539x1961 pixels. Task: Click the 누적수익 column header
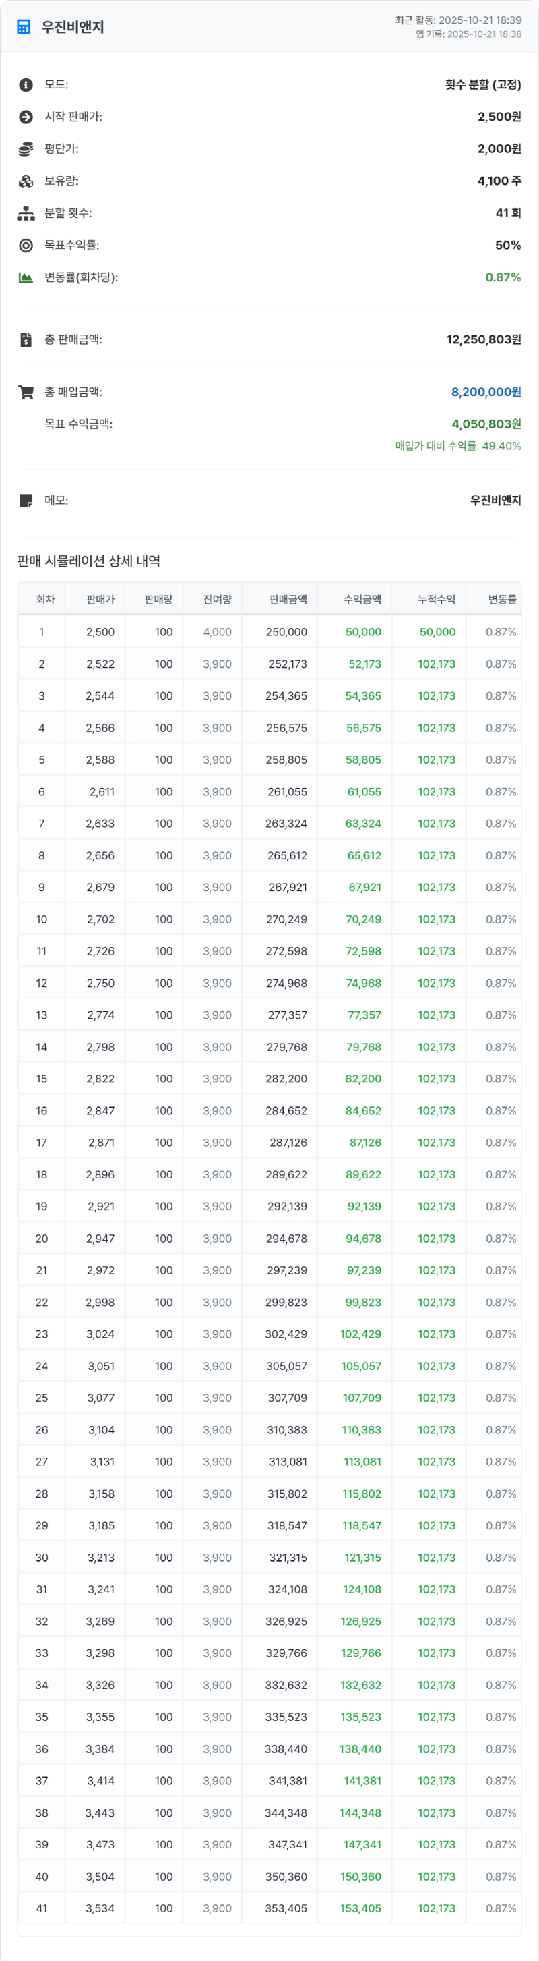tap(437, 600)
